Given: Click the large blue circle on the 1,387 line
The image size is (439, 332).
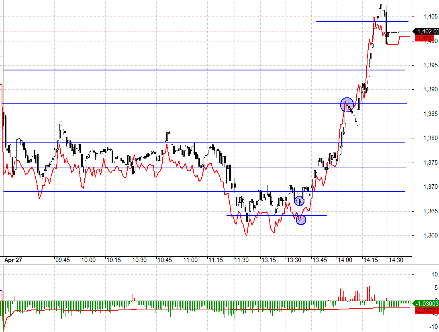Looking at the screenshot, I should [347, 104].
